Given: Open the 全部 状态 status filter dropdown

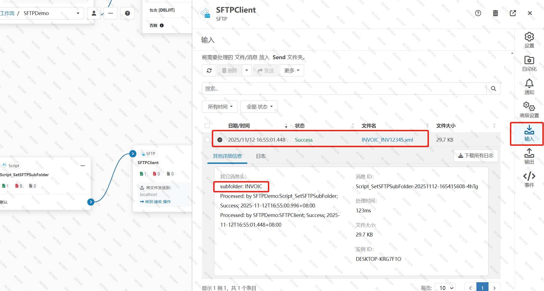Looking at the screenshot, I should coord(259,107).
